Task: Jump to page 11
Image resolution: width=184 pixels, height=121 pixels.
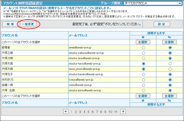Action: [116, 112]
